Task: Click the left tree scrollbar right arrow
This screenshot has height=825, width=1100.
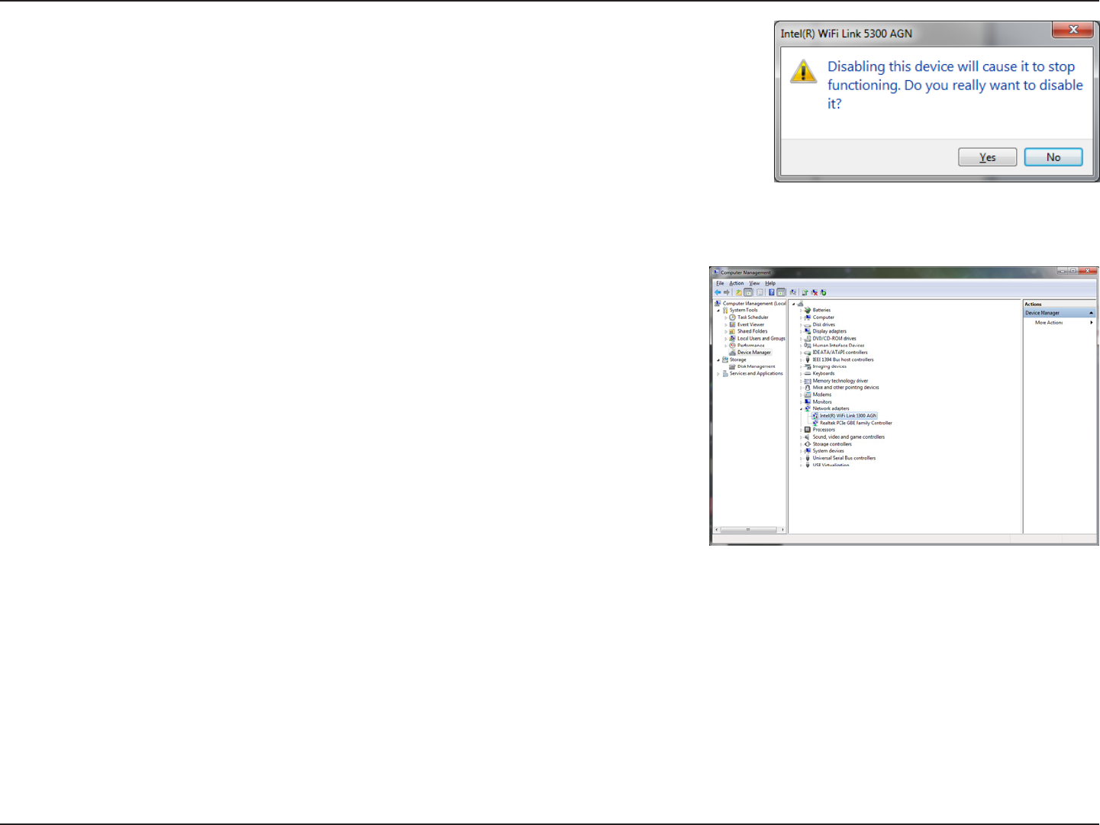Action: [782, 529]
